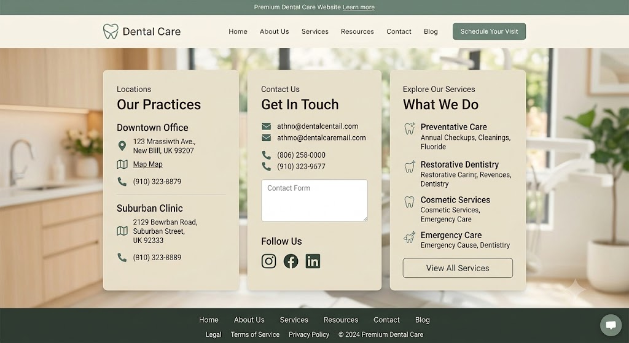Open the Privacy Policy footer link
The height and width of the screenshot is (343, 629).
(309, 334)
